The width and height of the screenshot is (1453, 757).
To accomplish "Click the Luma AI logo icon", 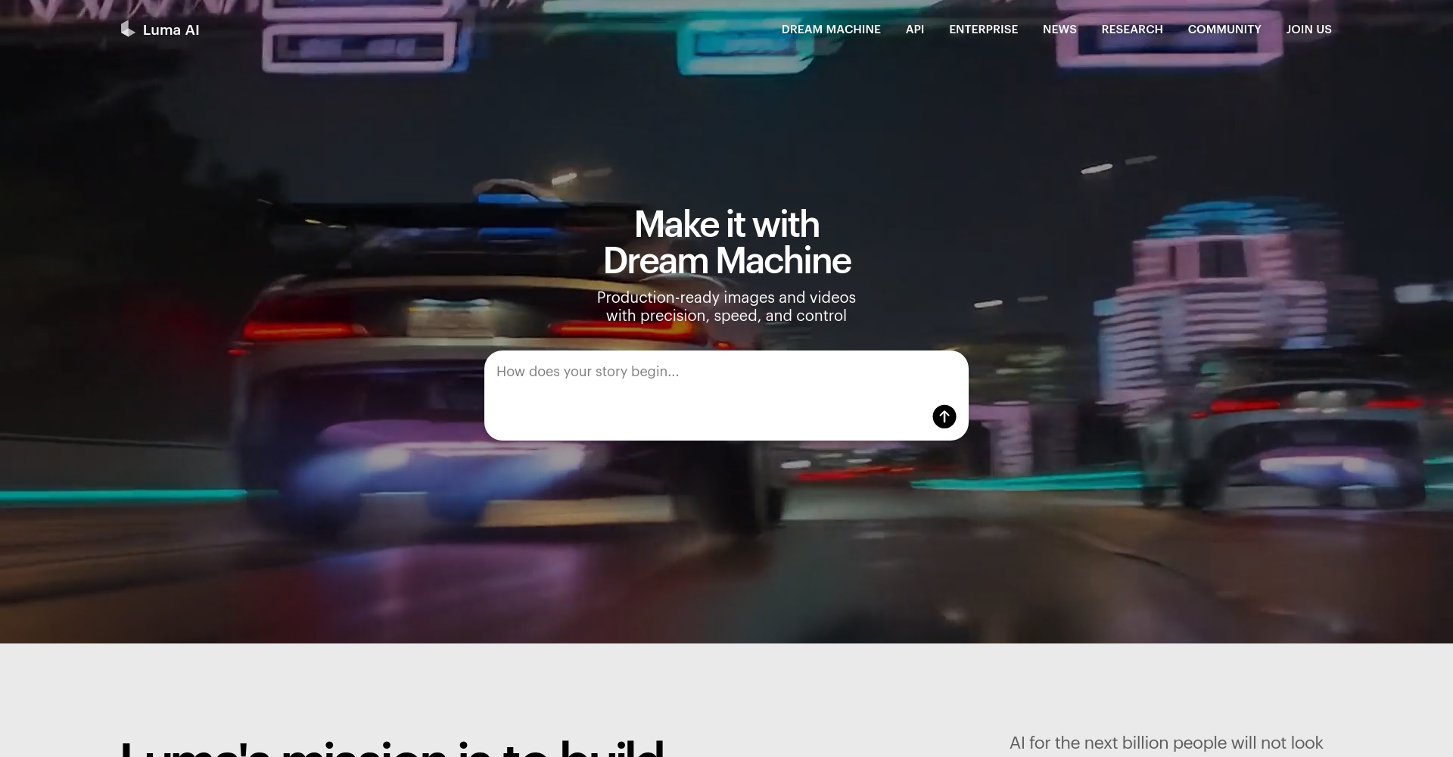I will 127,30.
